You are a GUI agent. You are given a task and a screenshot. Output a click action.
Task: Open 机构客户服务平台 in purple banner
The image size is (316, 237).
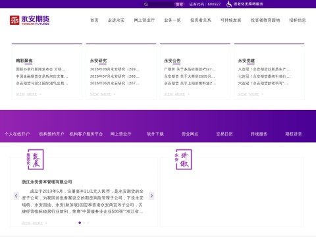86,134
